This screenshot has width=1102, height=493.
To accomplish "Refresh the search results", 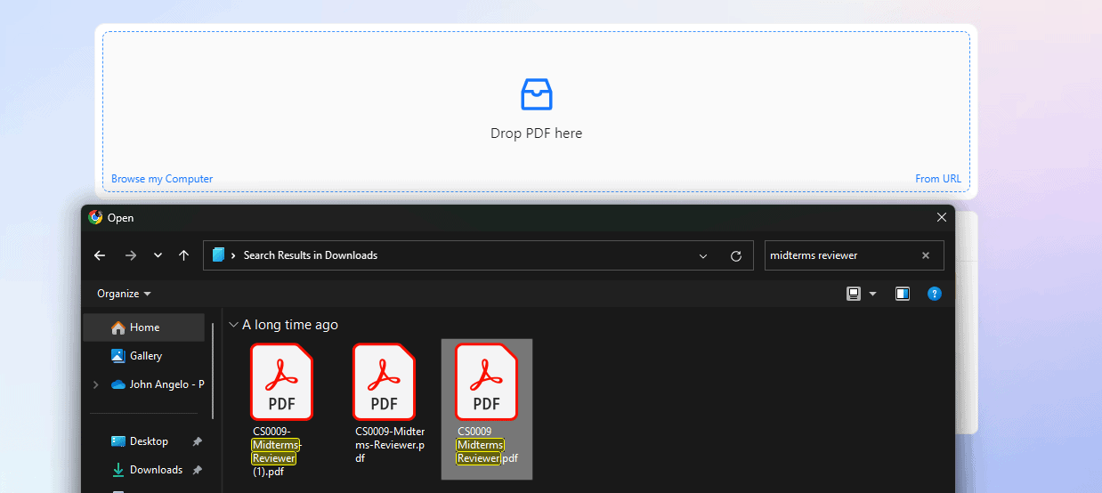I will coord(736,256).
